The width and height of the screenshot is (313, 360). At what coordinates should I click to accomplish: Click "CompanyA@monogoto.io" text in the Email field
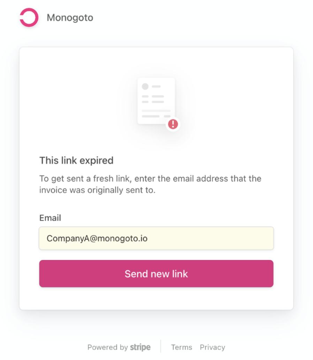click(x=97, y=238)
